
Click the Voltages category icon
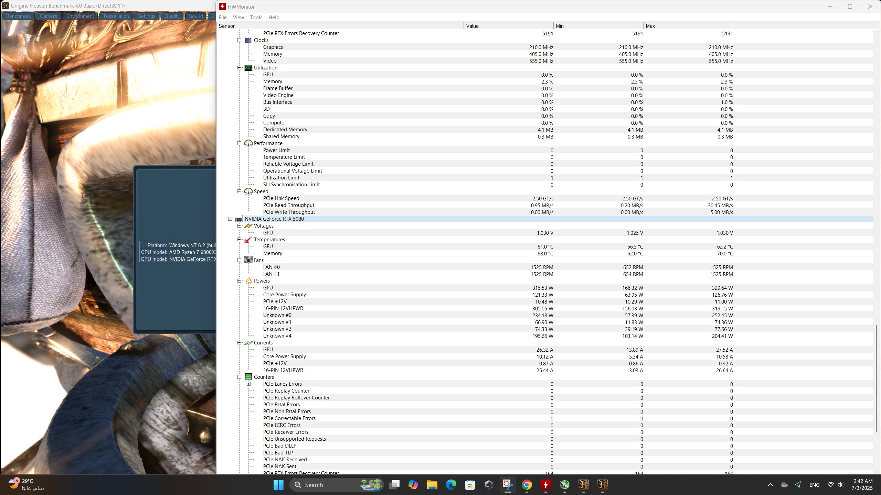point(248,226)
